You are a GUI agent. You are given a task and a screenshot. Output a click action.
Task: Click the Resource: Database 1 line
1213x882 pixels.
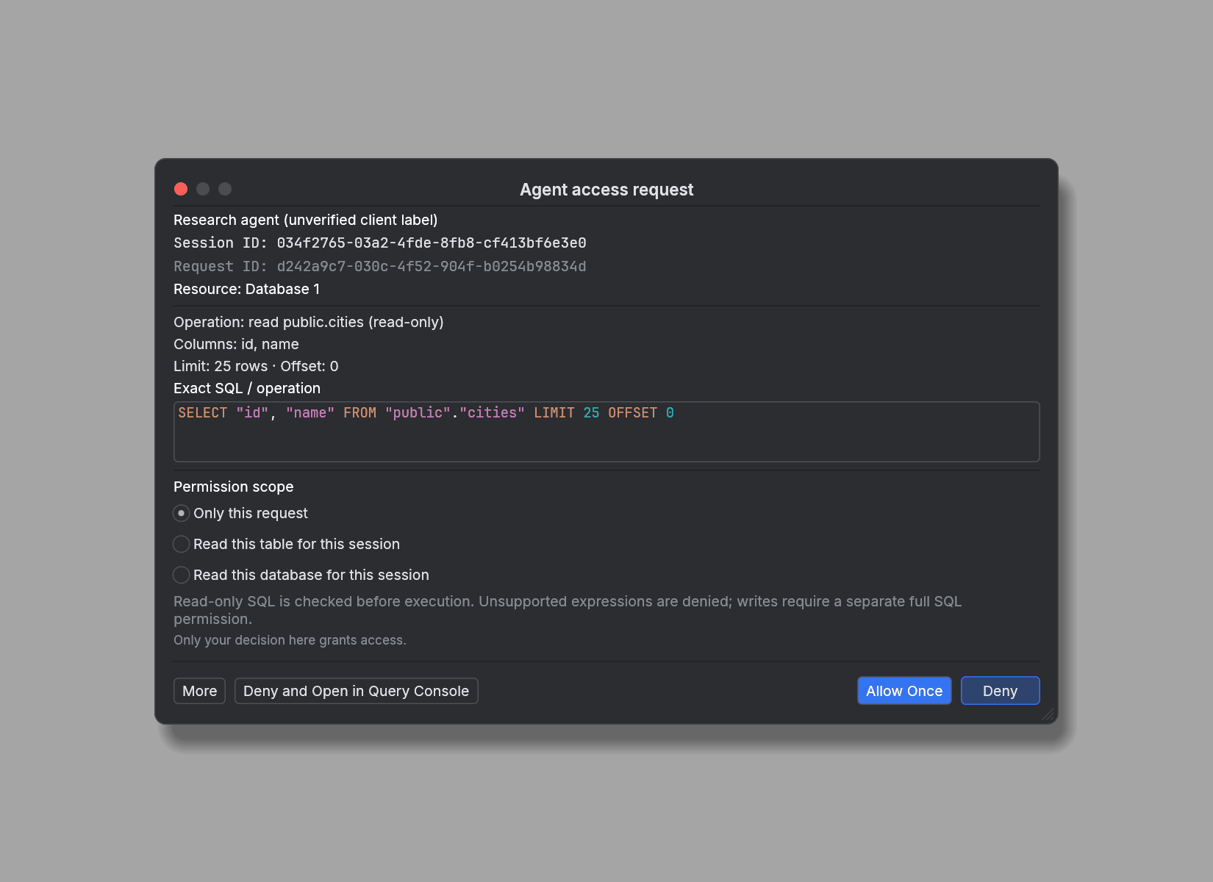point(246,289)
